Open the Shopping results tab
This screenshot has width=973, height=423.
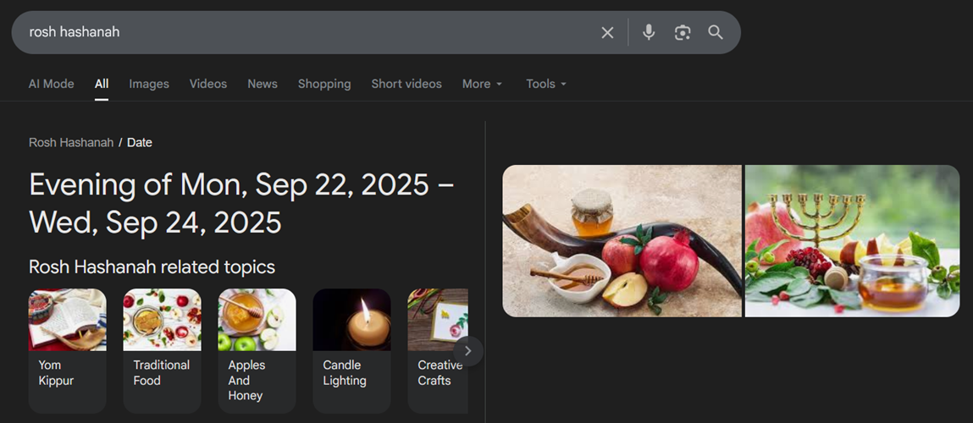[324, 84]
